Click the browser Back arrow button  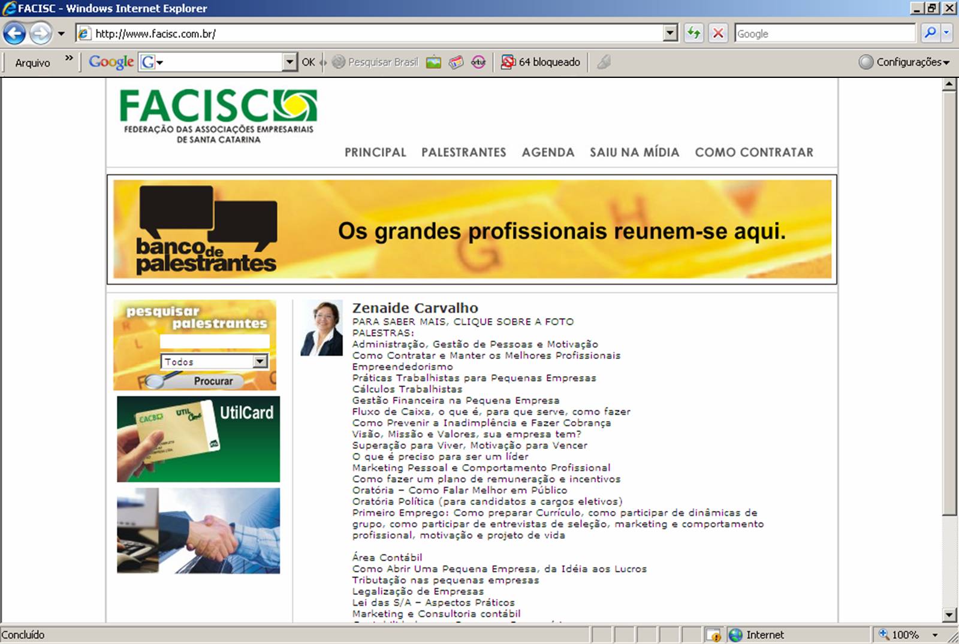point(15,33)
